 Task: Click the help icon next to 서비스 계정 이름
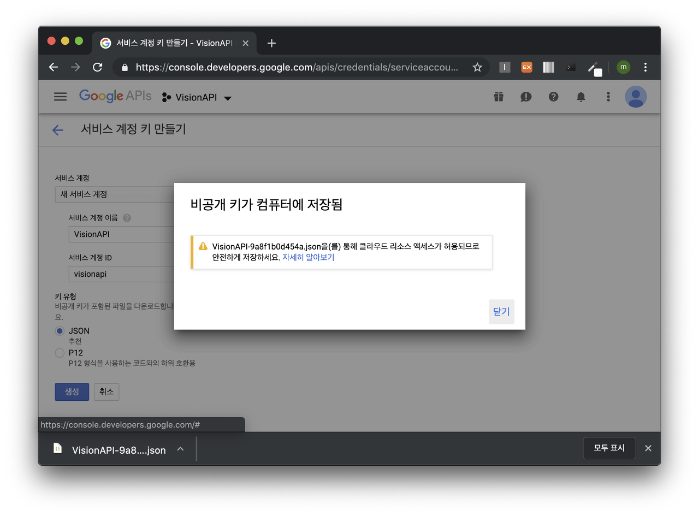click(x=127, y=218)
